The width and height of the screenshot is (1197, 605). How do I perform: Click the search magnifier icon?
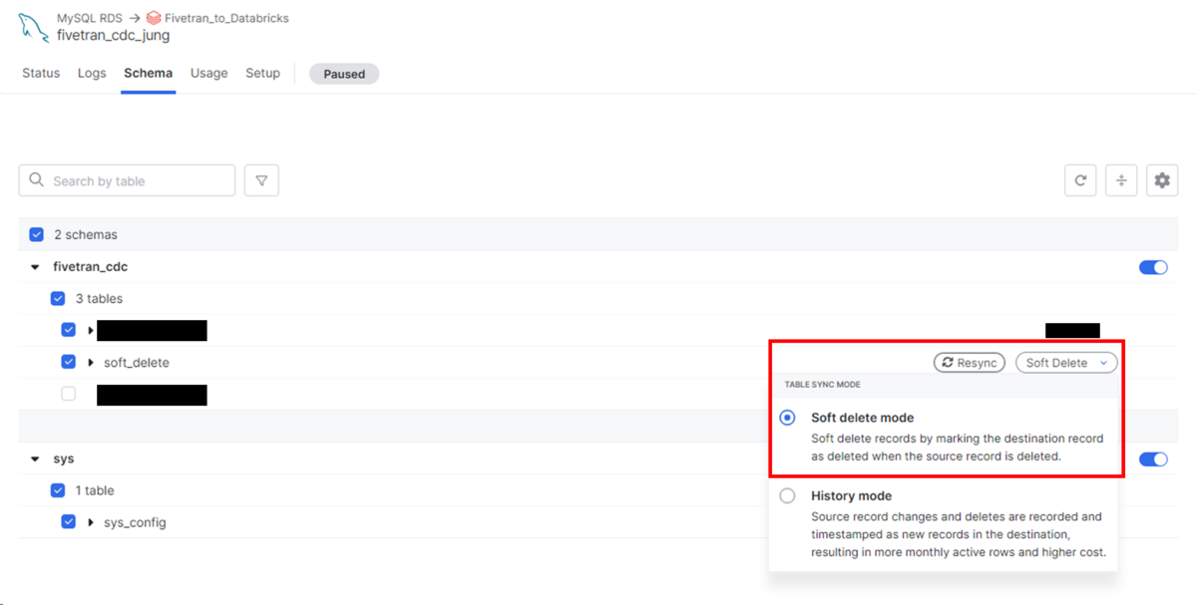coord(37,180)
